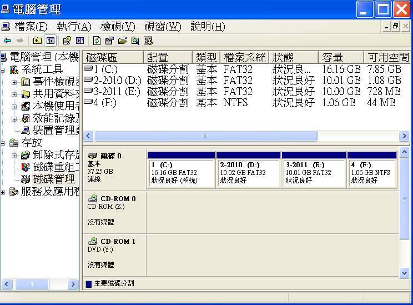Select the 2-2010 (D:) volume row

click(x=246, y=80)
